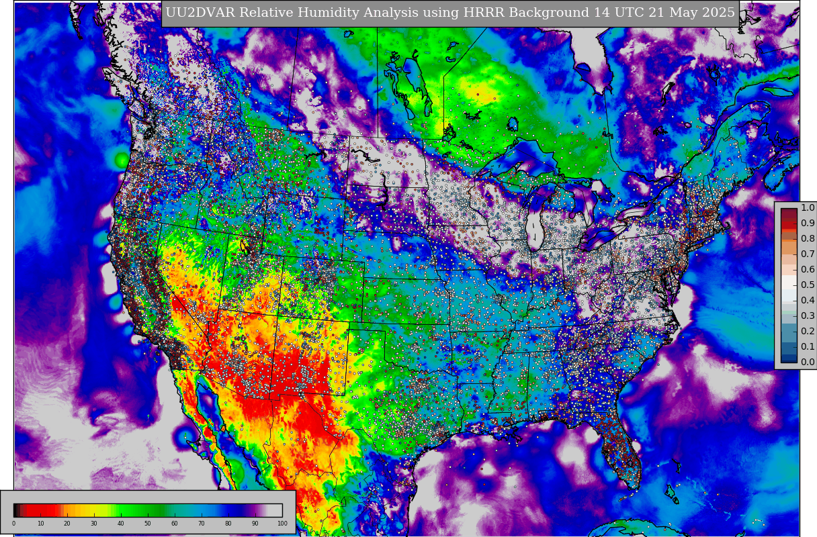
Task: Click the 90 tick on the humidity colorbar
Action: (x=255, y=523)
